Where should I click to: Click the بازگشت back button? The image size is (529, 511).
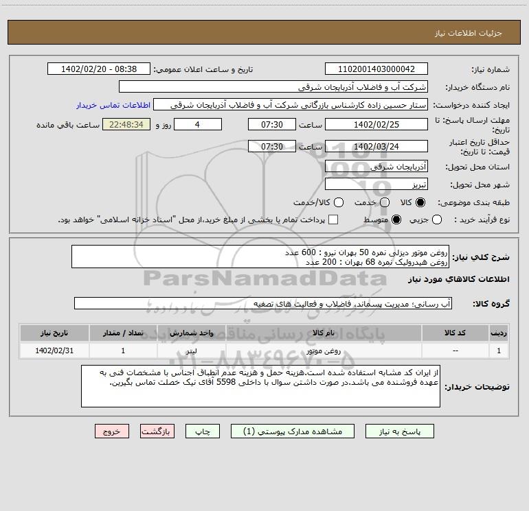click(x=157, y=431)
